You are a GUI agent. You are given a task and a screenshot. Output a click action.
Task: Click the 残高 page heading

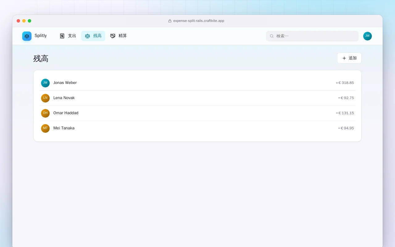point(41,59)
